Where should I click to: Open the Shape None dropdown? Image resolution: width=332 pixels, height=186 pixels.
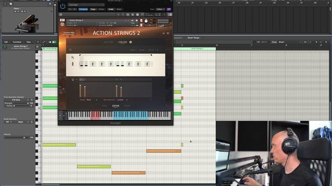point(92,100)
